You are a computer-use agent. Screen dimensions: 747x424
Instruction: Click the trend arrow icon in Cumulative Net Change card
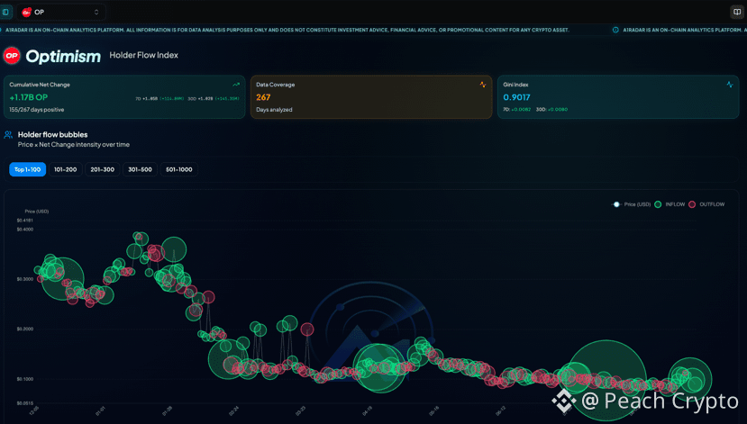236,85
